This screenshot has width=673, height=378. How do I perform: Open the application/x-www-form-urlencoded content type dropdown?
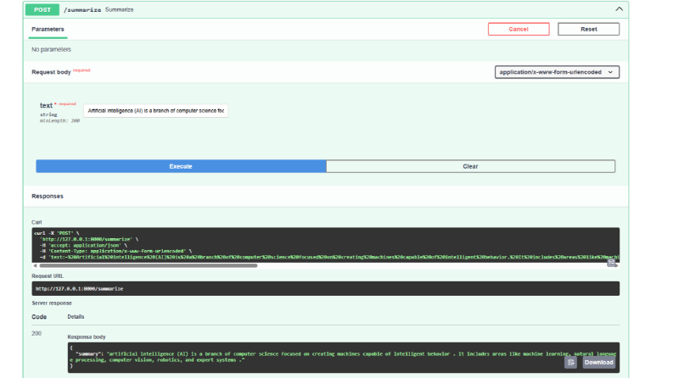tap(557, 72)
